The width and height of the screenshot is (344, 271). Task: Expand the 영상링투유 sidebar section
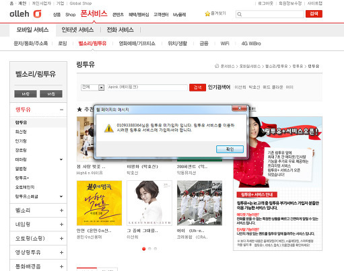point(61,253)
